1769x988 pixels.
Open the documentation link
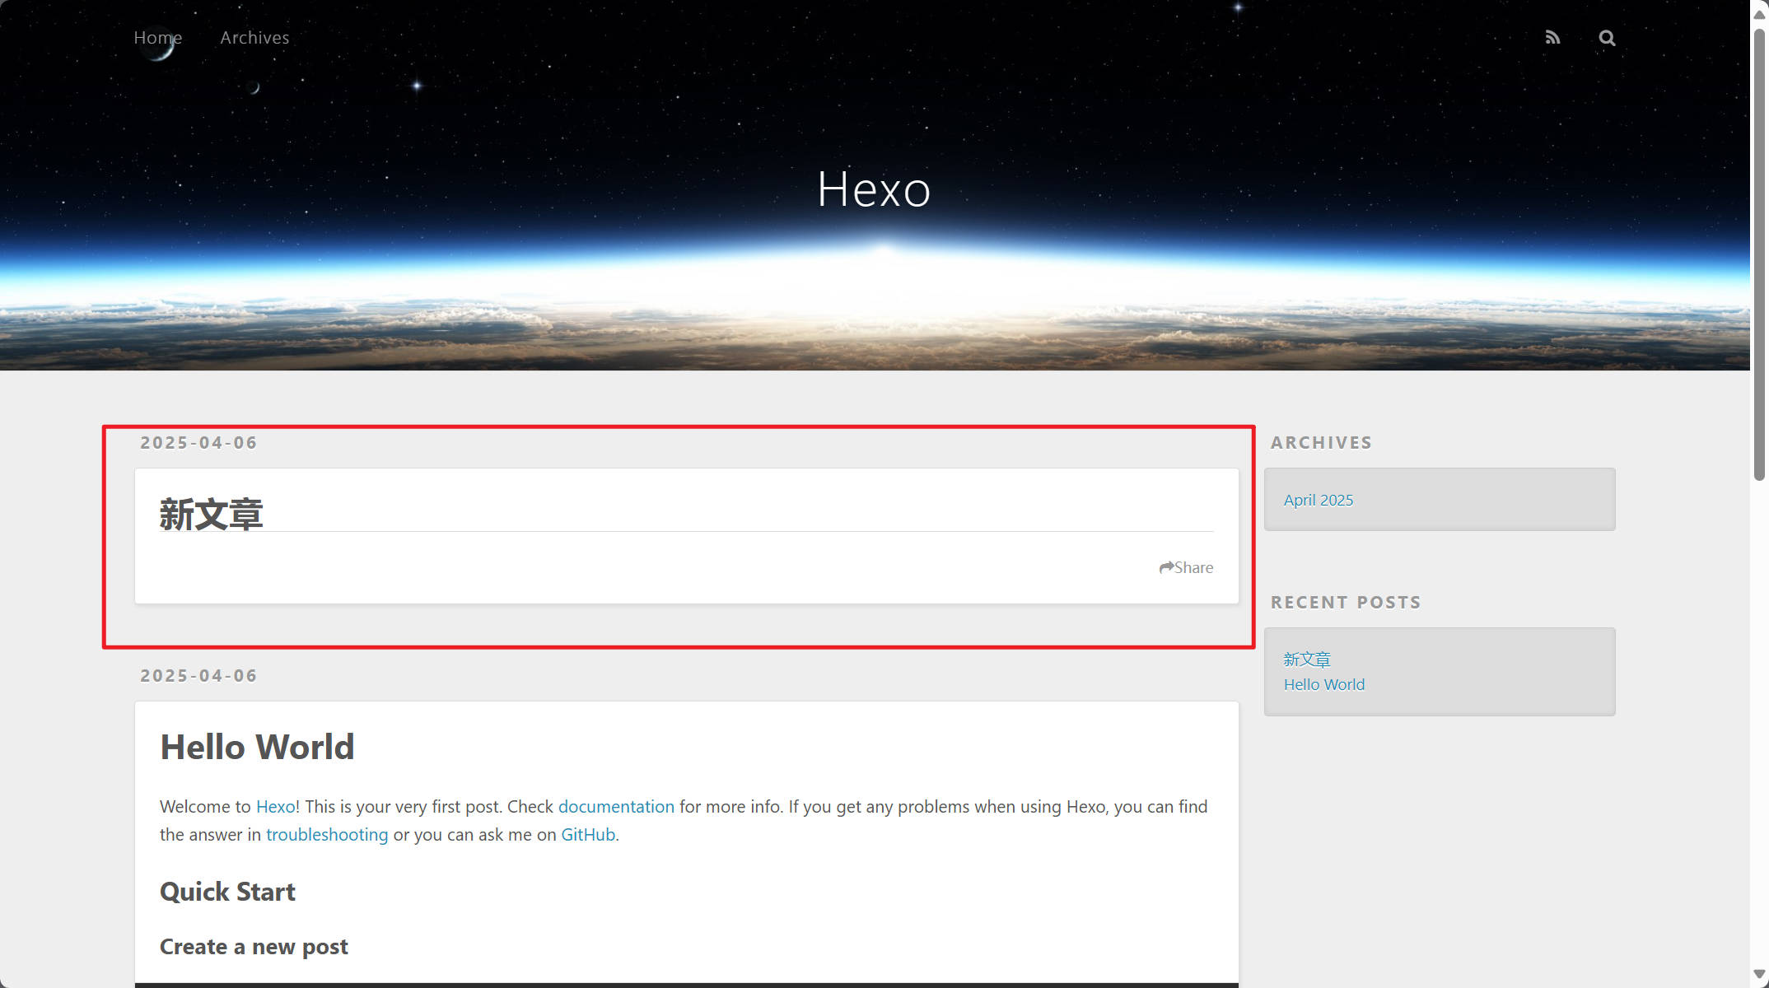click(616, 806)
